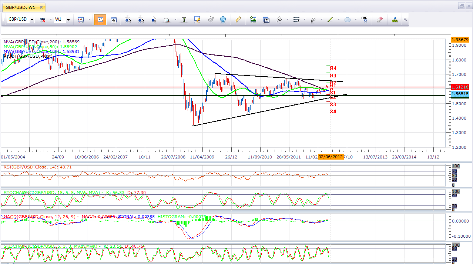Expand the fan lines dropdown arrow
Screen dimensions: 473x264
321,20
